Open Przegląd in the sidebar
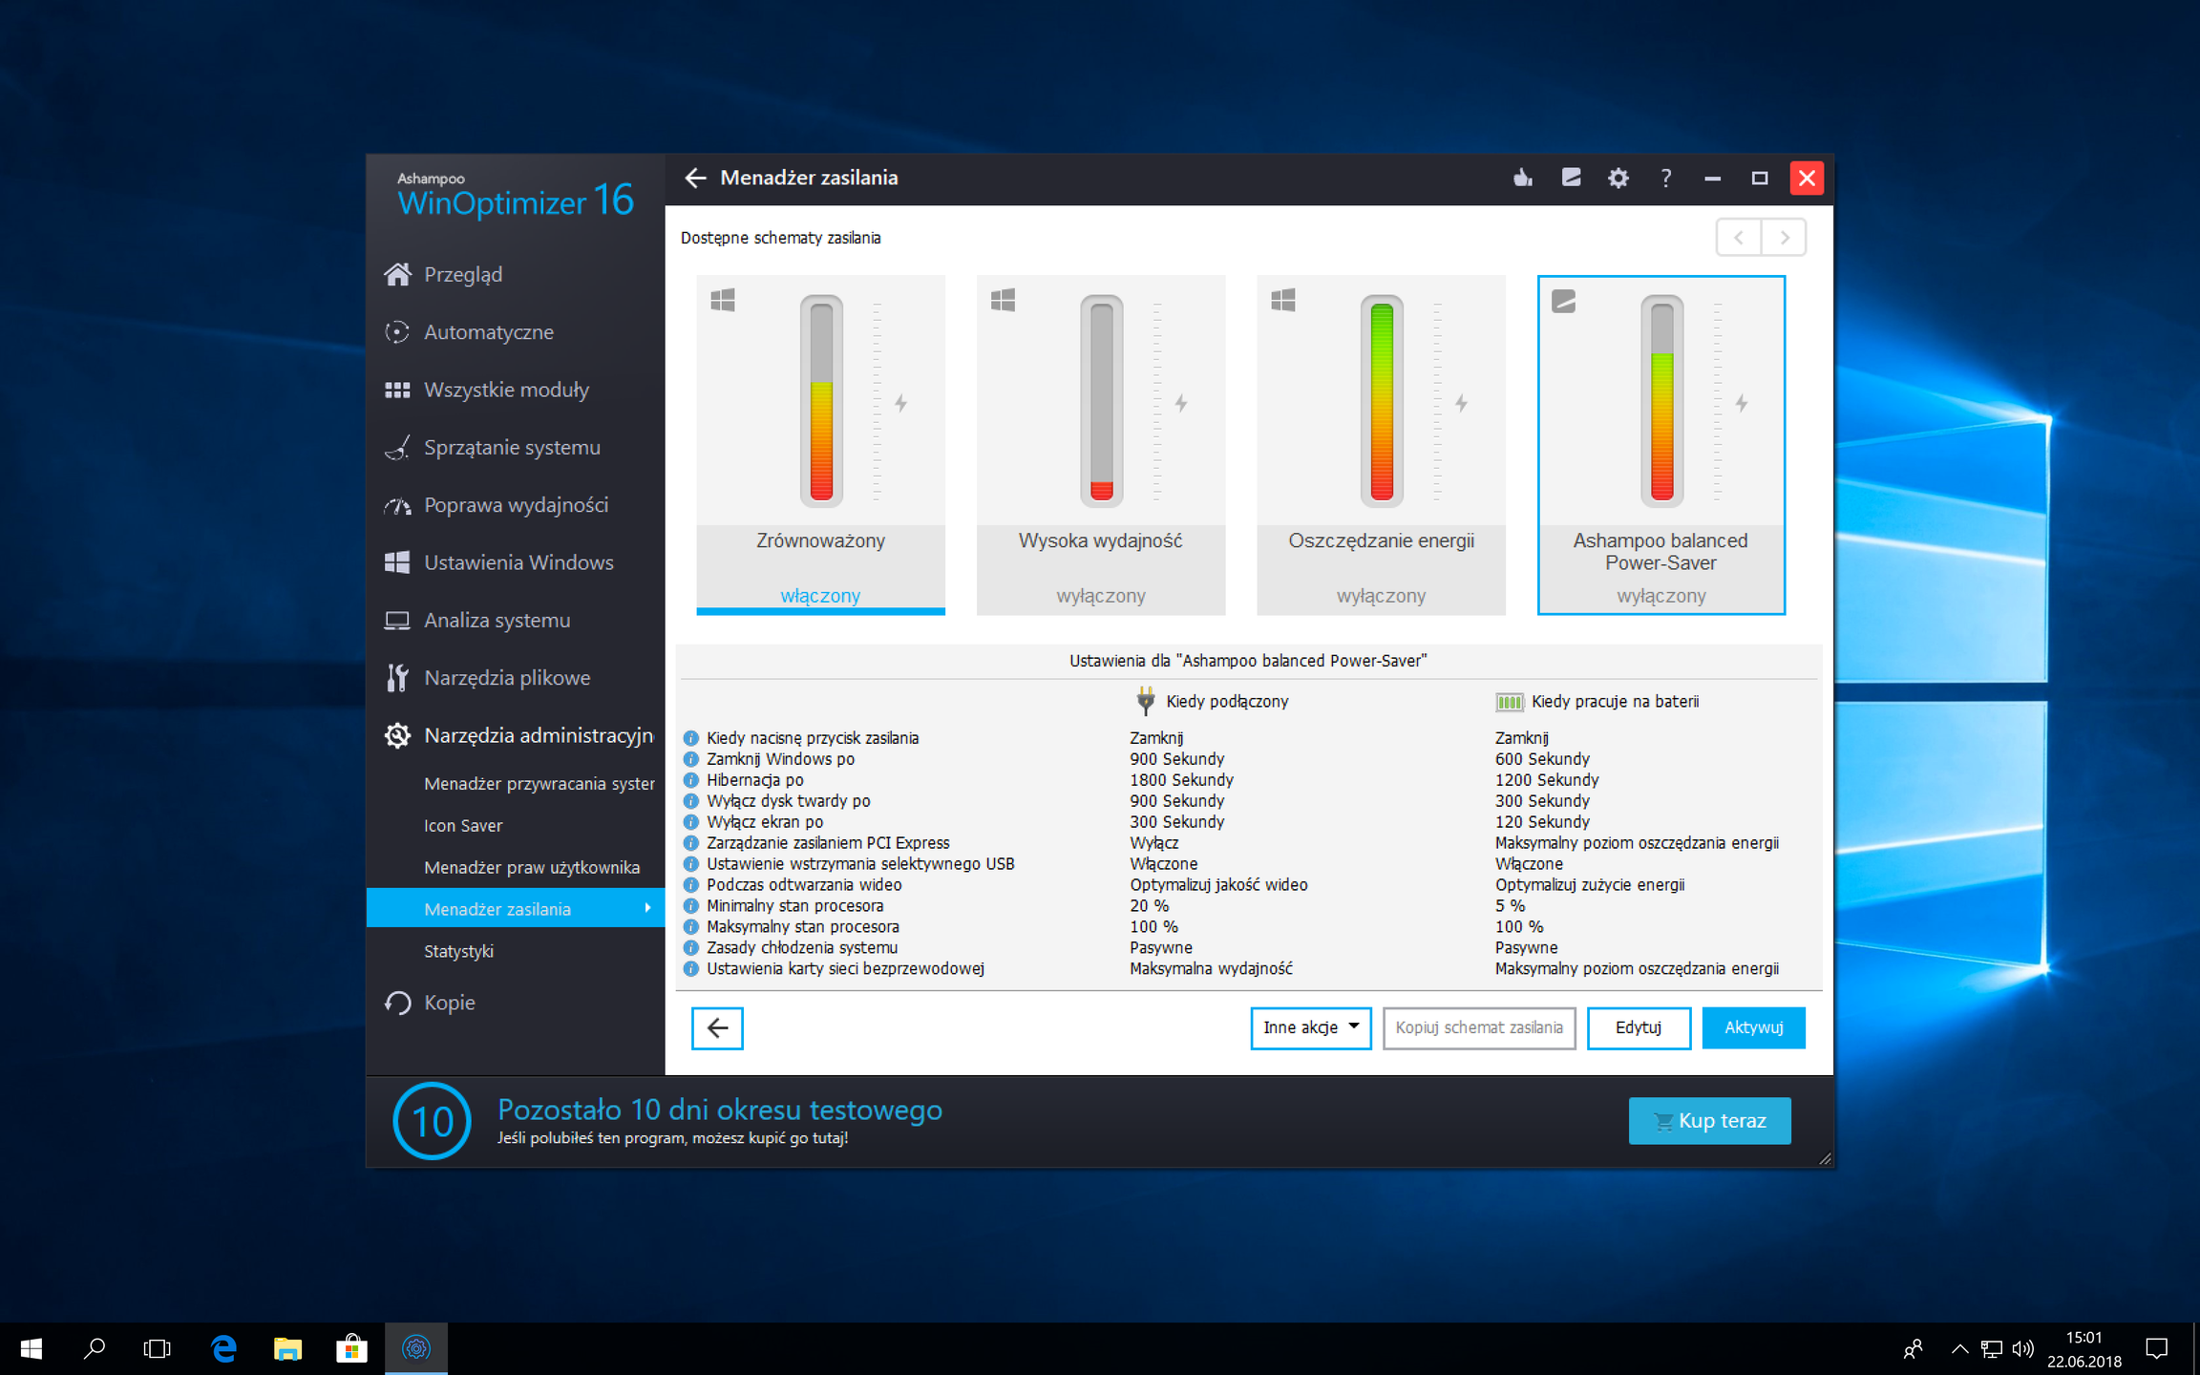Image resolution: width=2200 pixels, height=1375 pixels. pyautogui.click(x=463, y=275)
